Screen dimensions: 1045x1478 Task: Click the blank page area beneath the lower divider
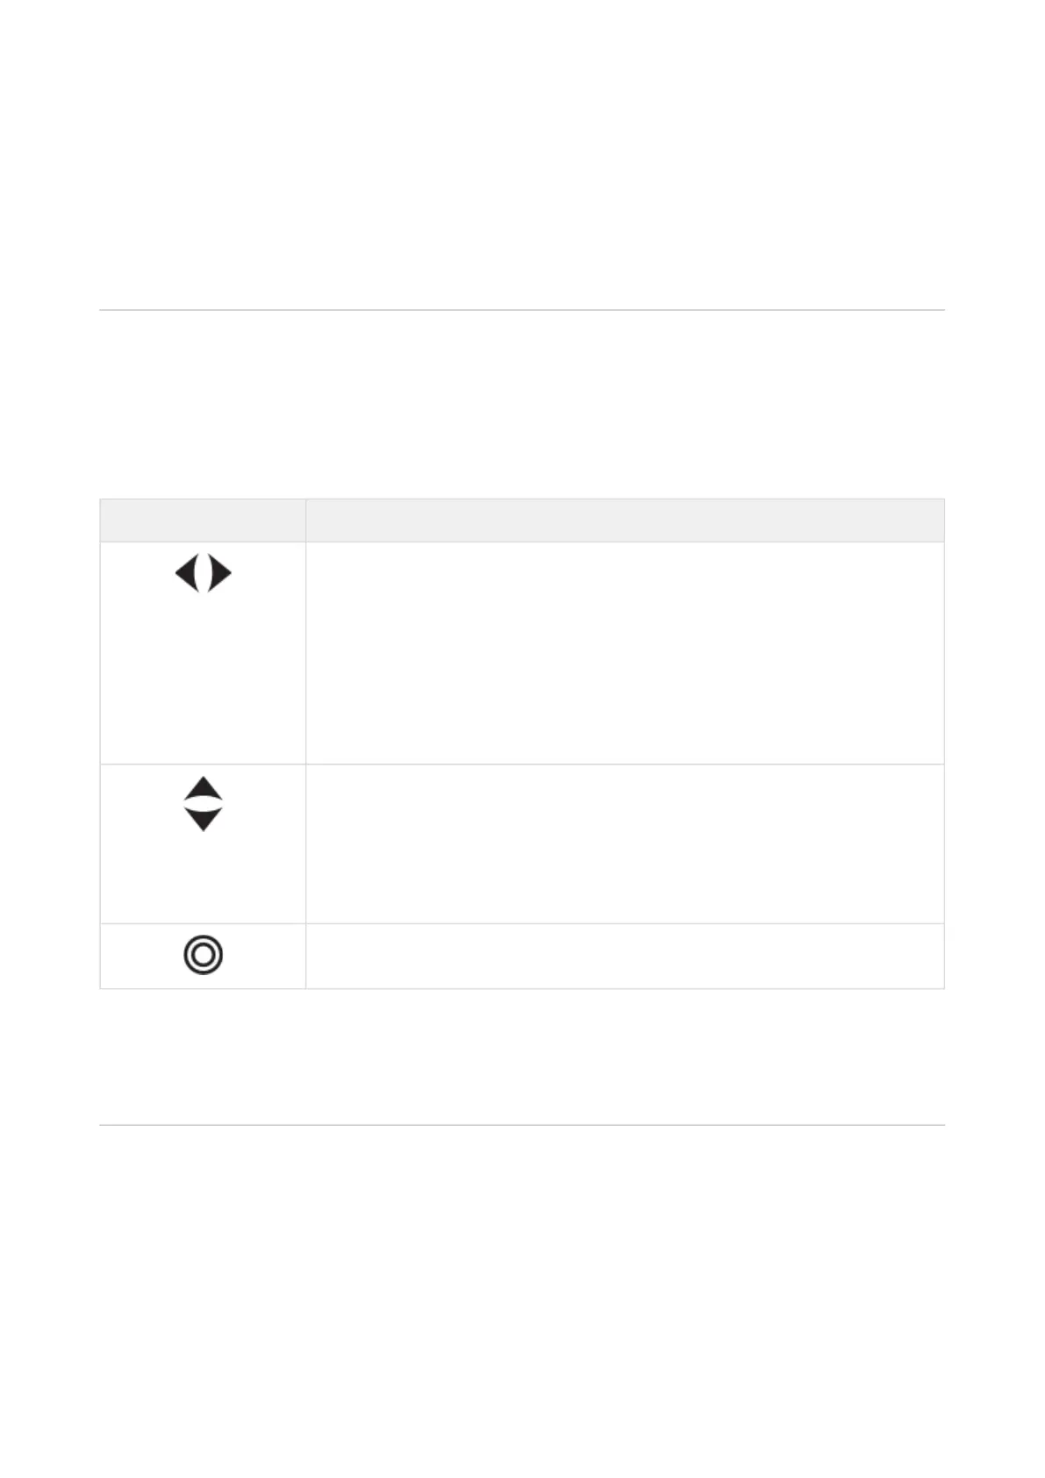point(522,1299)
